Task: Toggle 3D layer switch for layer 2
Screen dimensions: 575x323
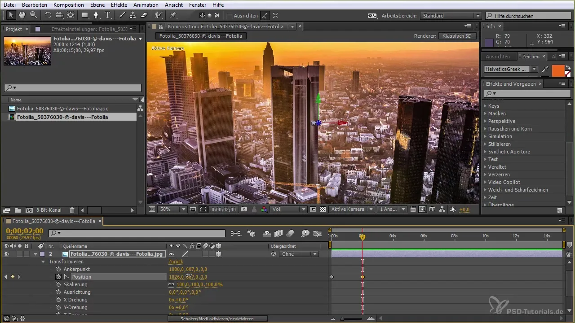Action: click(x=218, y=254)
